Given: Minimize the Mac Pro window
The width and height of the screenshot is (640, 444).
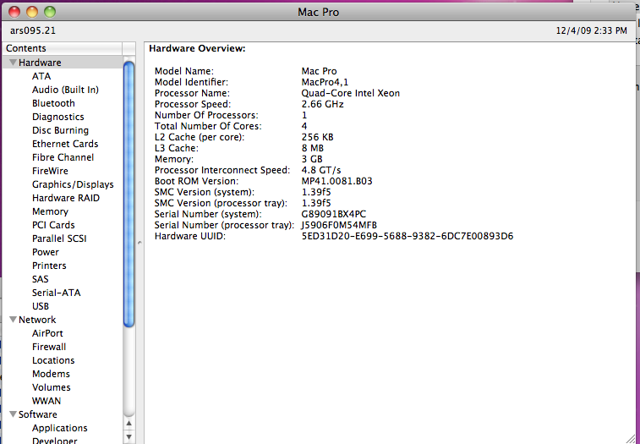Looking at the screenshot, I should pyautogui.click(x=32, y=12).
